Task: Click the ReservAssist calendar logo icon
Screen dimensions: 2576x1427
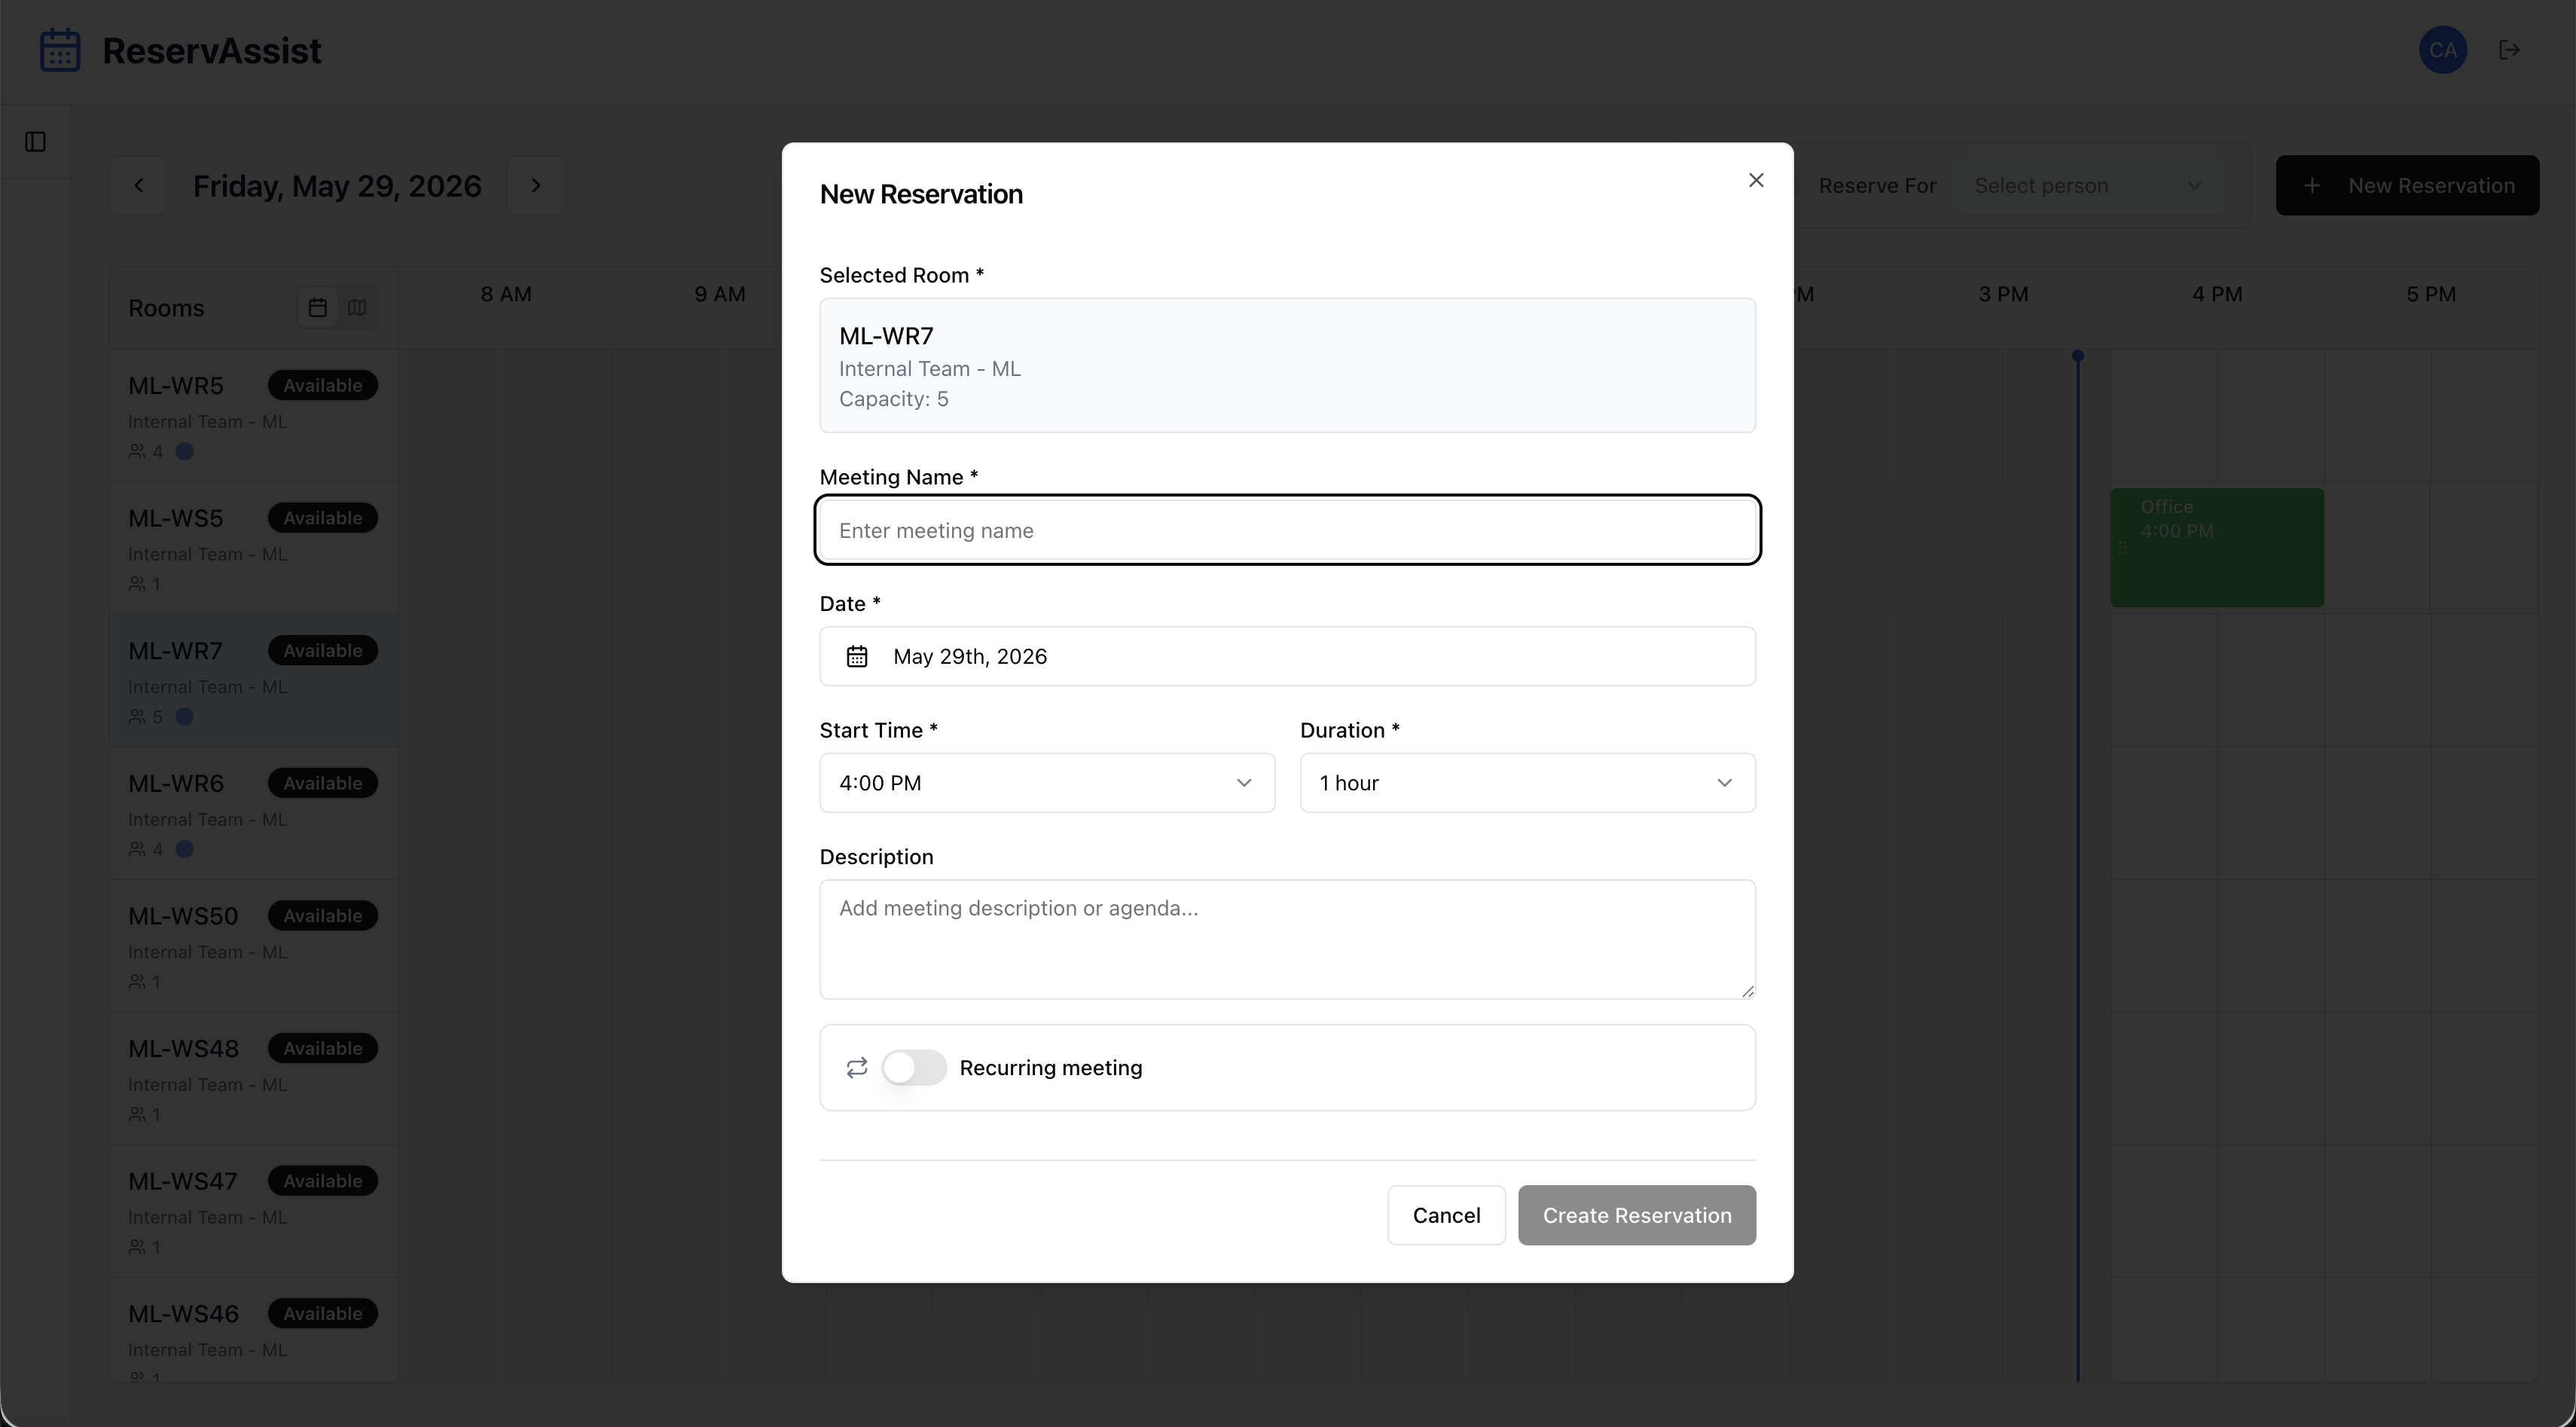Action: [x=60, y=50]
